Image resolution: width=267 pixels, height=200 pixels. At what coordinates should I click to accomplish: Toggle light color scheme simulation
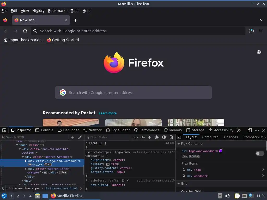coord(157,137)
